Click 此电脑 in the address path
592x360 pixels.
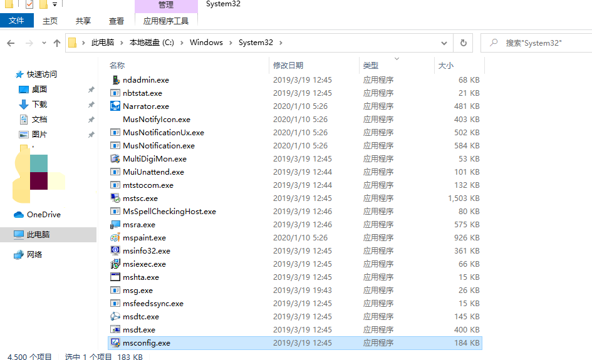pyautogui.click(x=103, y=43)
